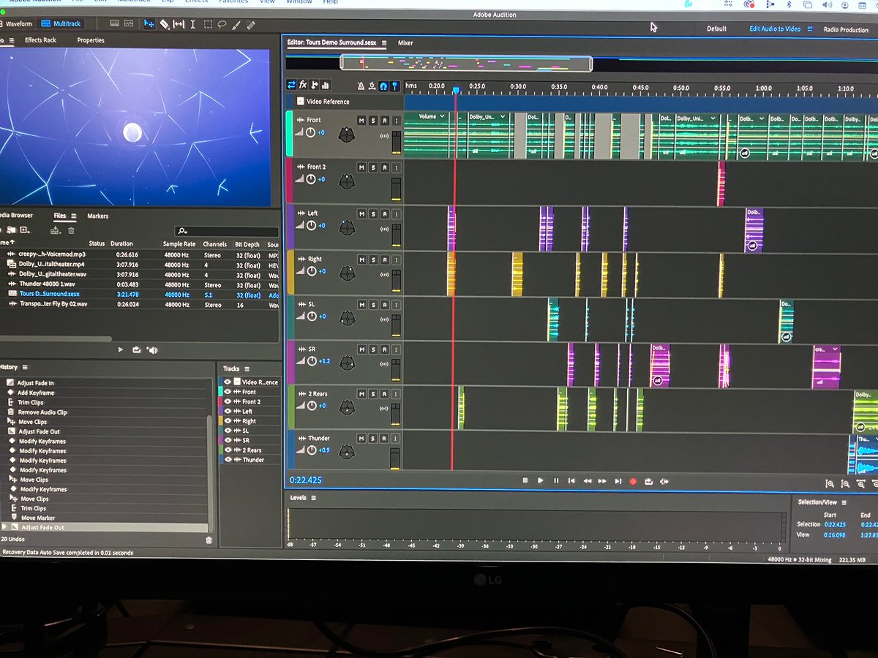Screen dimensions: 878x658
Task: Show the Inputs/Outputs track controls
Action: point(291,85)
